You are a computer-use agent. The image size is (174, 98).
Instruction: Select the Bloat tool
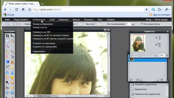coord(7,93)
